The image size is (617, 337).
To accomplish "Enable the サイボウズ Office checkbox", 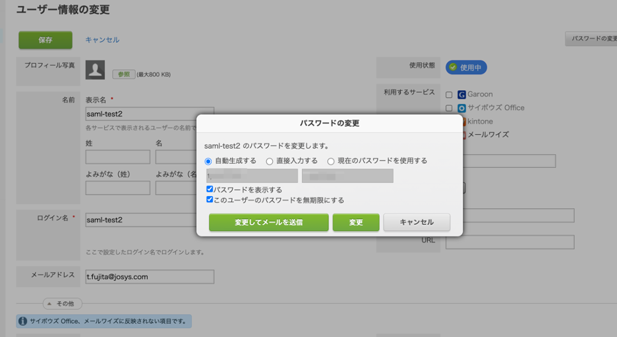I will tap(449, 108).
